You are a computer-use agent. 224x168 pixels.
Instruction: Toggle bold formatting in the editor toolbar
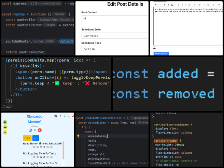click(165, 4)
